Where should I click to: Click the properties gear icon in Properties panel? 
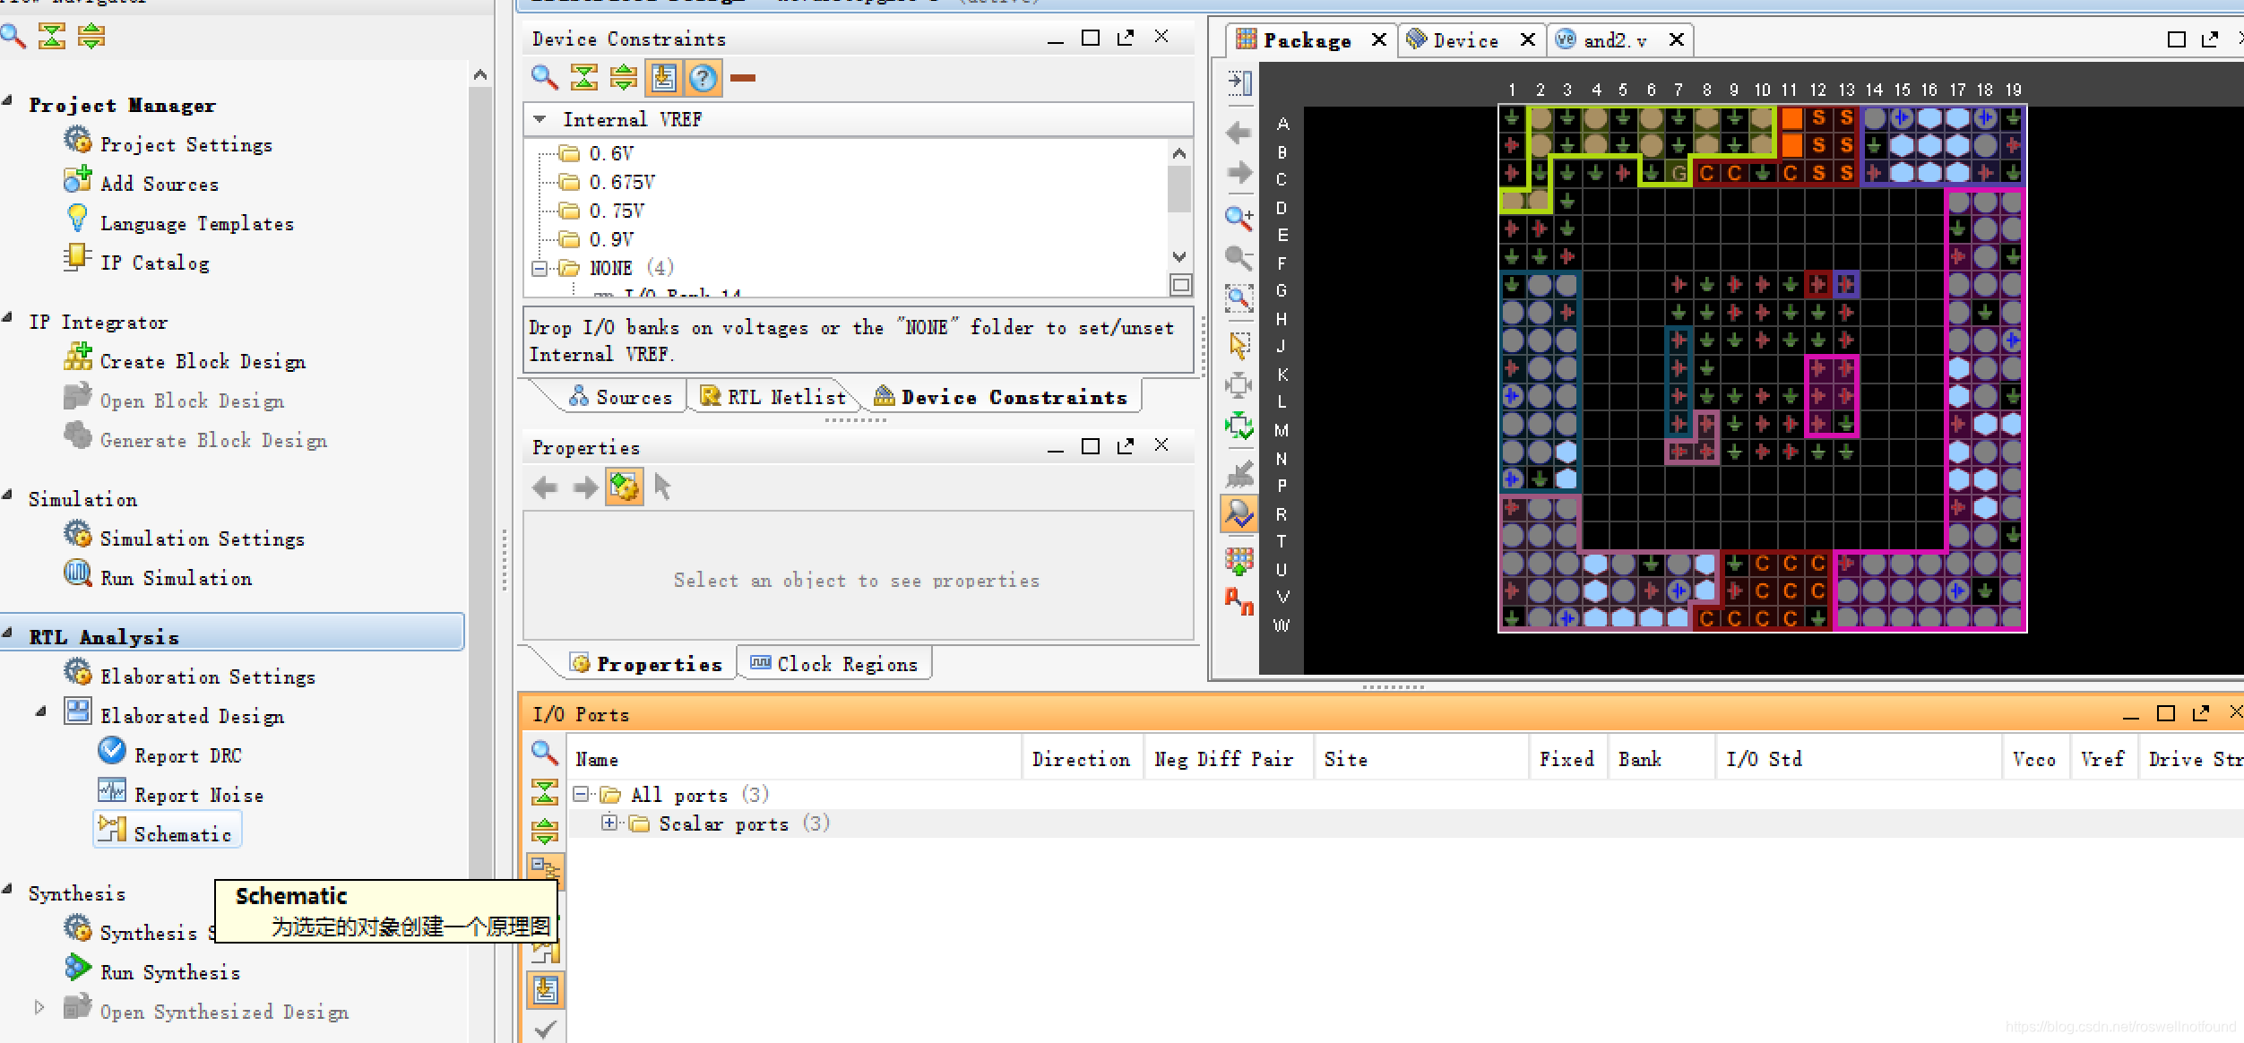click(624, 487)
